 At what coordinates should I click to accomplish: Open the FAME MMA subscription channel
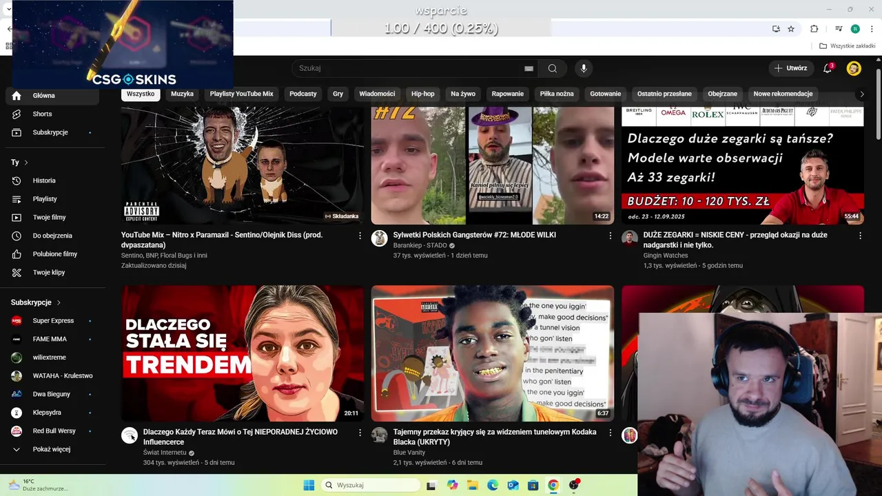point(52,339)
